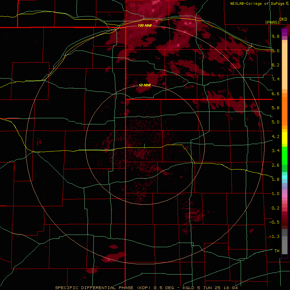
Task: Click the TH threshold label on scale
Action: (x=277, y=251)
